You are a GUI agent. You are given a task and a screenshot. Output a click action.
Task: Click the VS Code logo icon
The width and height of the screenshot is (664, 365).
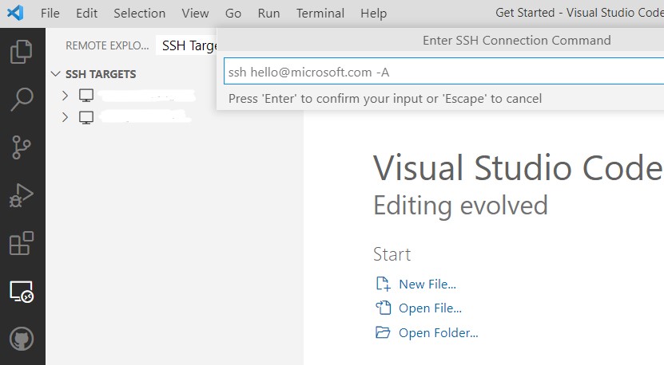pyautogui.click(x=15, y=13)
